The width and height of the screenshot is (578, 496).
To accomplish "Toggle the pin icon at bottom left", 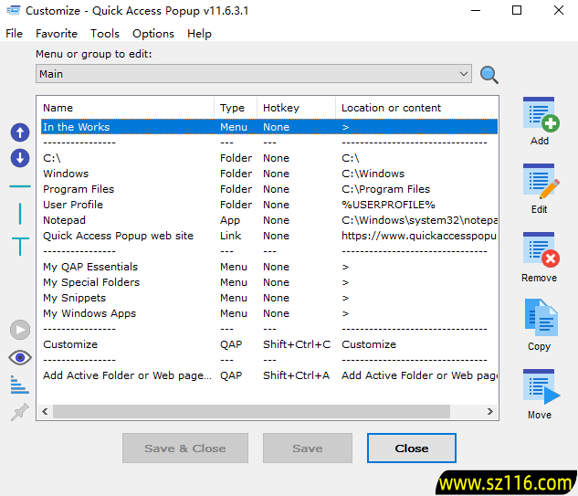I will (x=20, y=413).
